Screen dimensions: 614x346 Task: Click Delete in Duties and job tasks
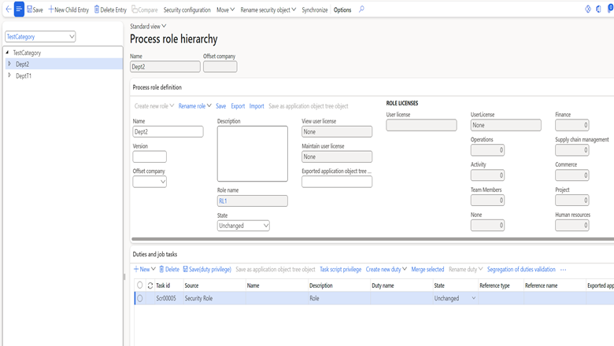169,270
